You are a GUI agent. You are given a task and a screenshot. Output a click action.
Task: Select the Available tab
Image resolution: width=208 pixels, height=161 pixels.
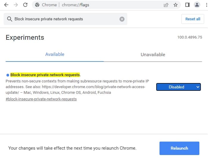tap(55, 54)
